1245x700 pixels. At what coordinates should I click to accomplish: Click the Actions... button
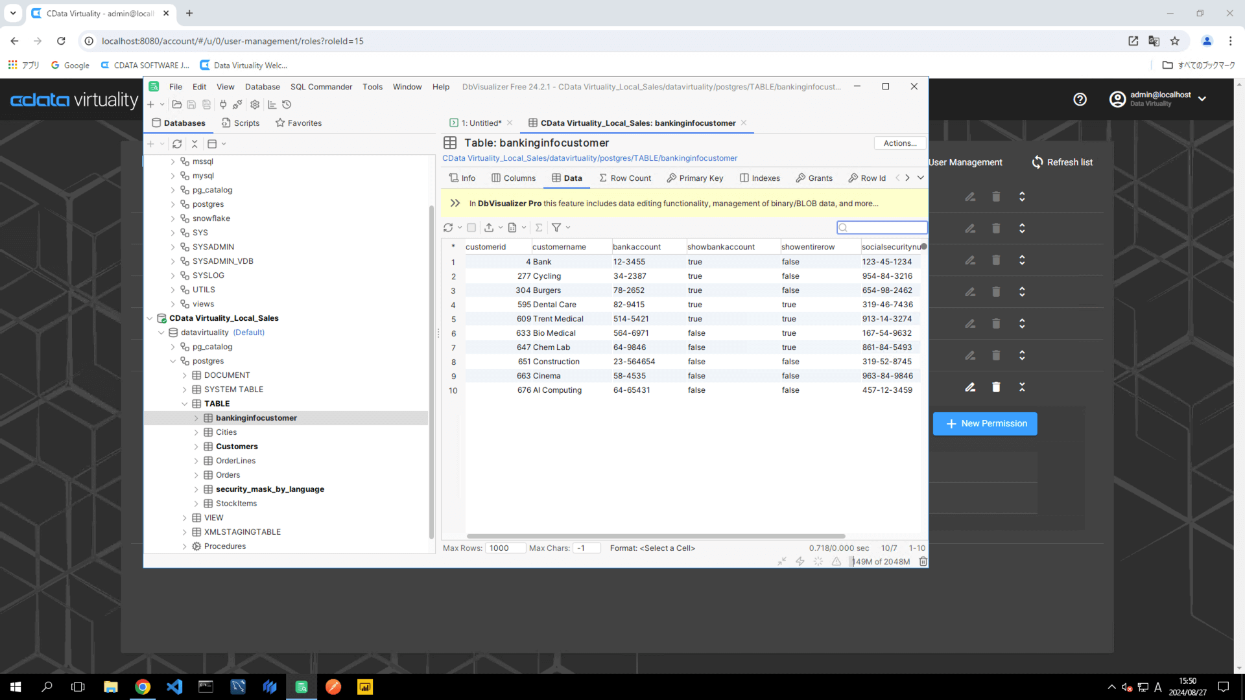899,143
